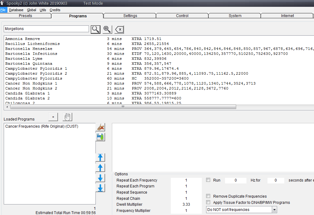Select the Programs tab

[x=78, y=16]
